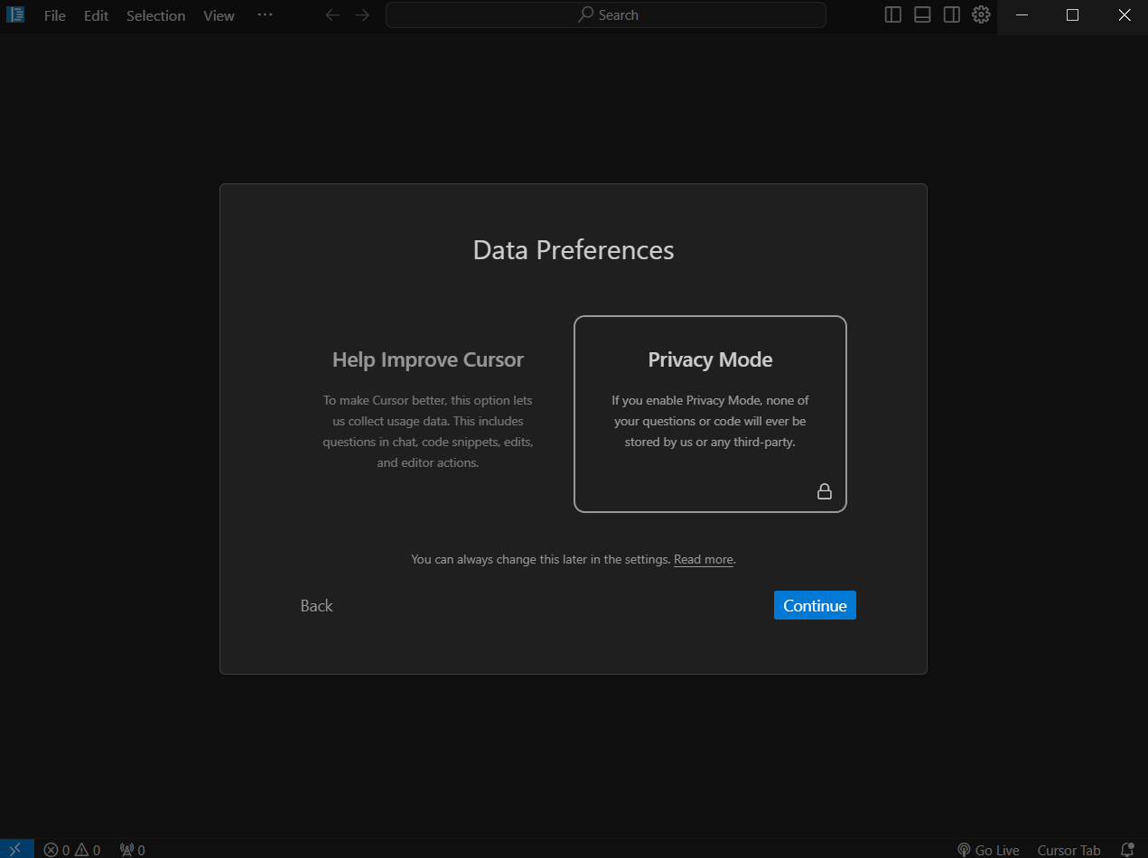
Task: Click the Search command center field
Action: pos(606,15)
